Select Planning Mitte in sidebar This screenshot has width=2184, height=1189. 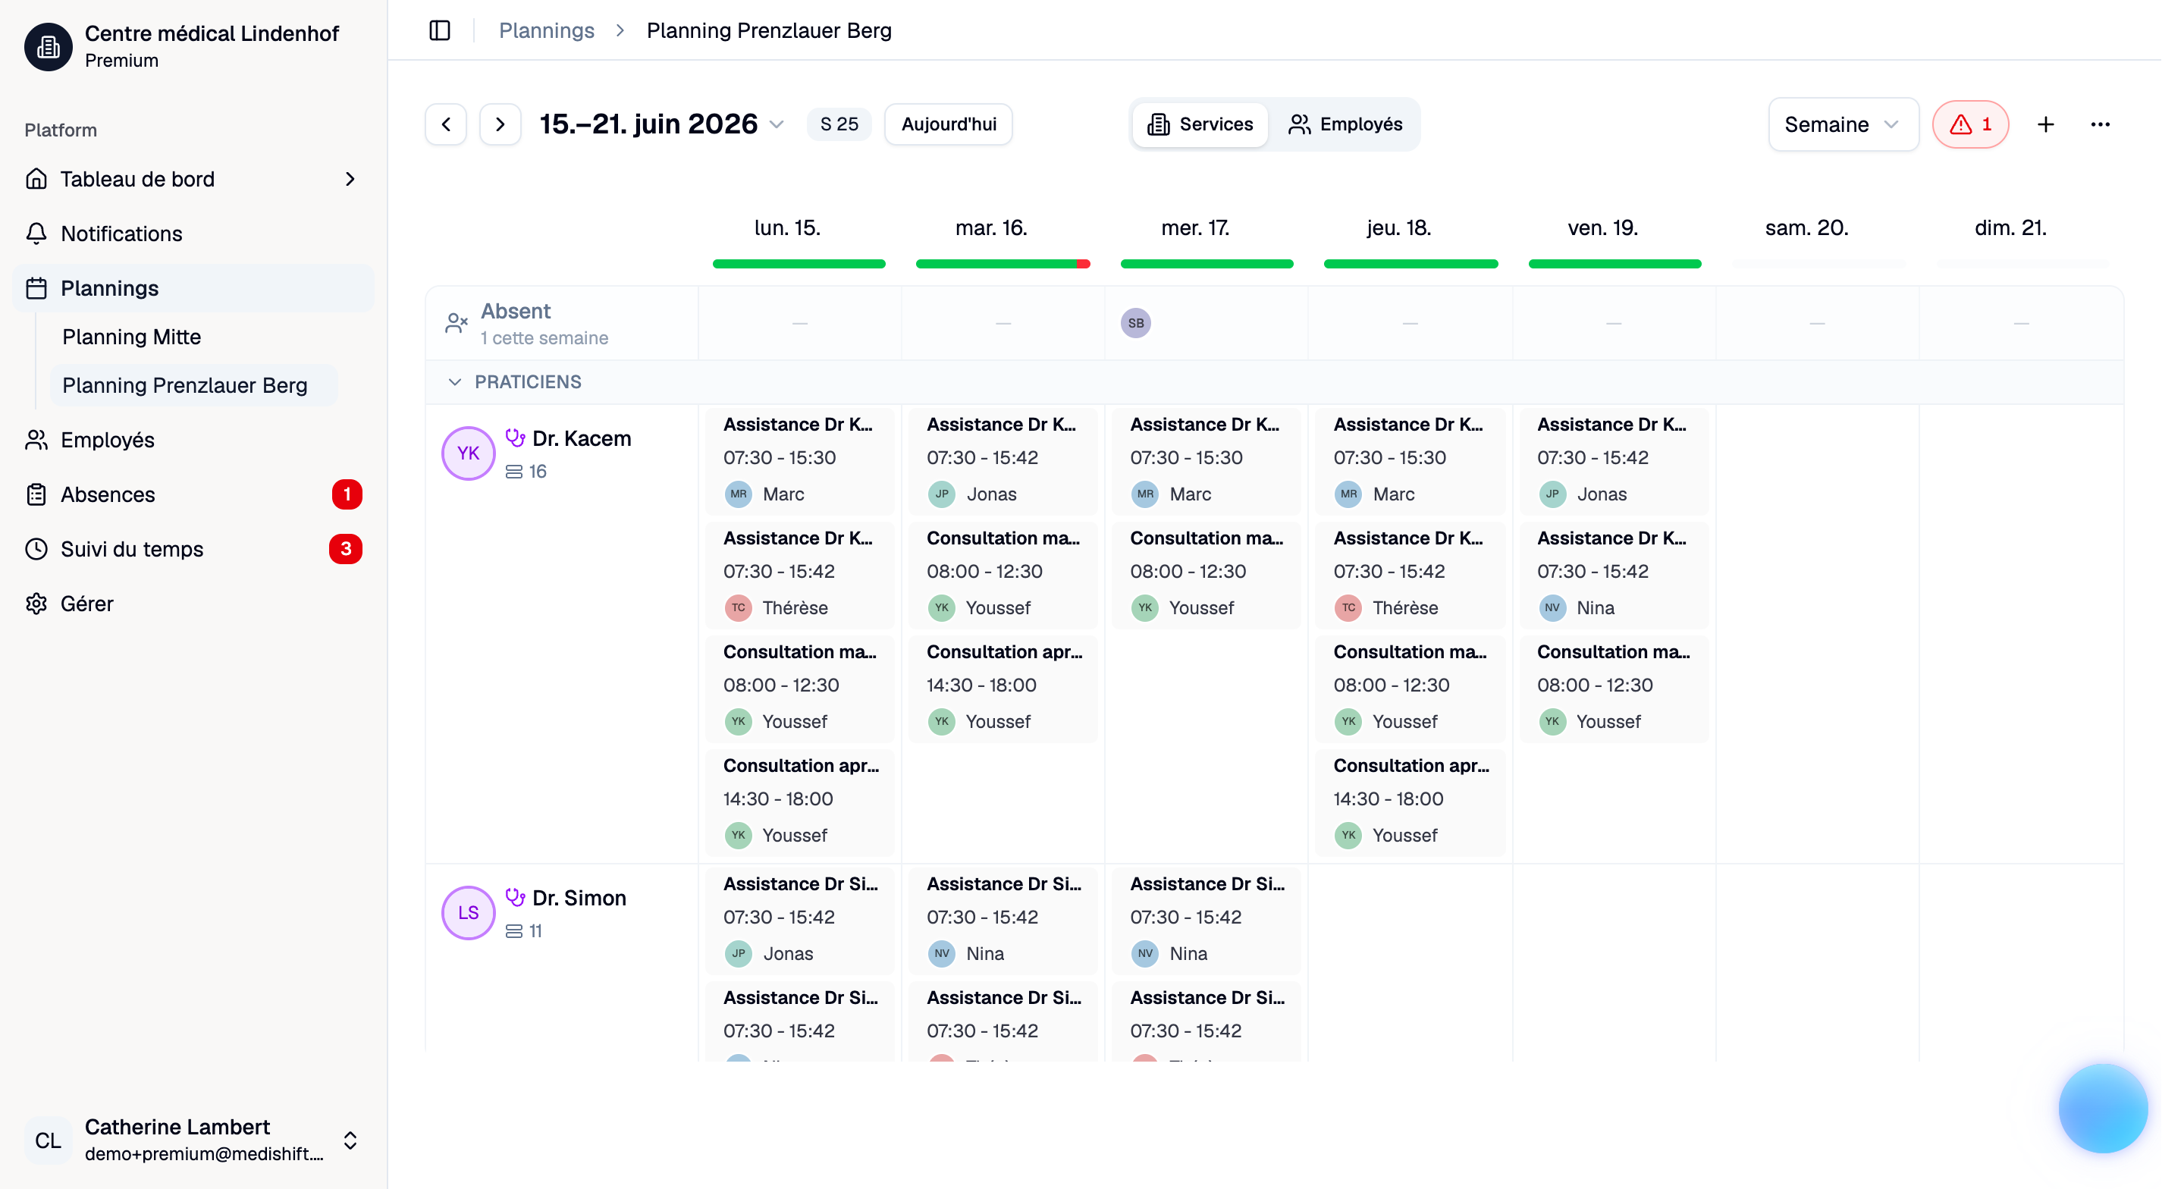click(132, 337)
